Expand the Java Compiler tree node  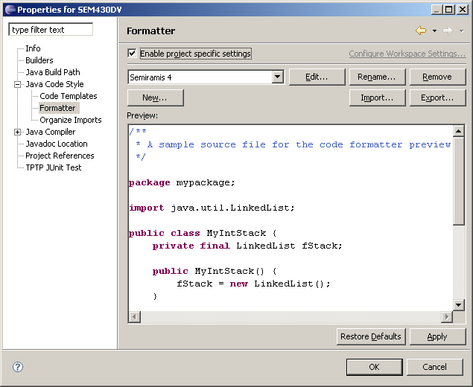click(18, 132)
